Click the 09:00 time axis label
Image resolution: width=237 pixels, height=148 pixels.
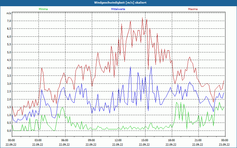91,140
